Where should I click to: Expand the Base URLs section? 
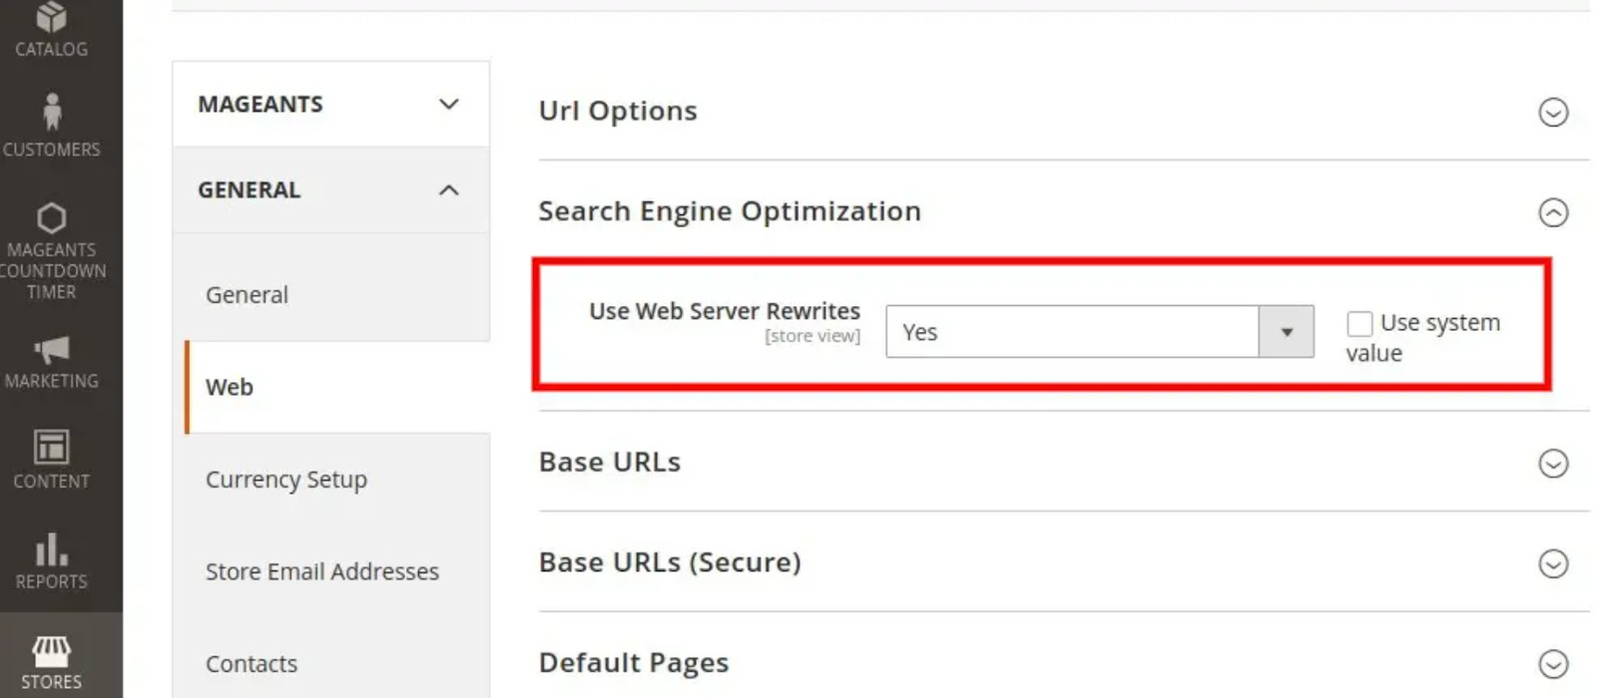pyautogui.click(x=1553, y=464)
